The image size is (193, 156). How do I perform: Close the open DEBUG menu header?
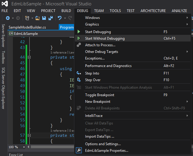point(83,11)
